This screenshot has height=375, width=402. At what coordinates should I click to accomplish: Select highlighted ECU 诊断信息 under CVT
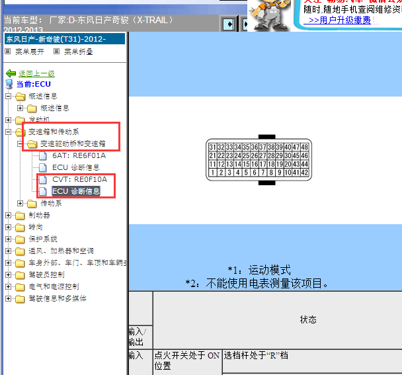coord(76,191)
